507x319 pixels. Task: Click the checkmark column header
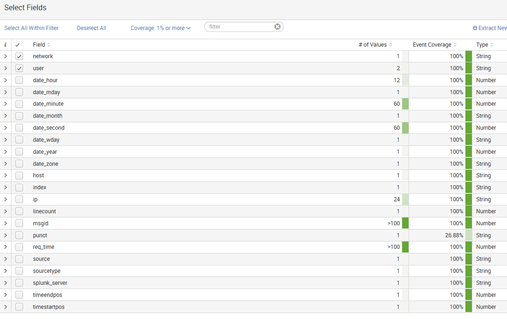[18, 45]
